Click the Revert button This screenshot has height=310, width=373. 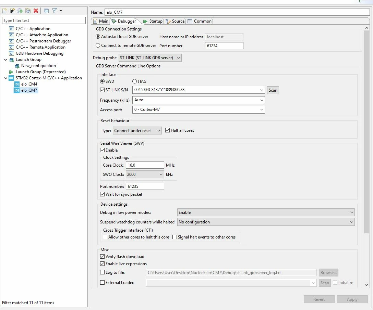[x=319, y=299]
